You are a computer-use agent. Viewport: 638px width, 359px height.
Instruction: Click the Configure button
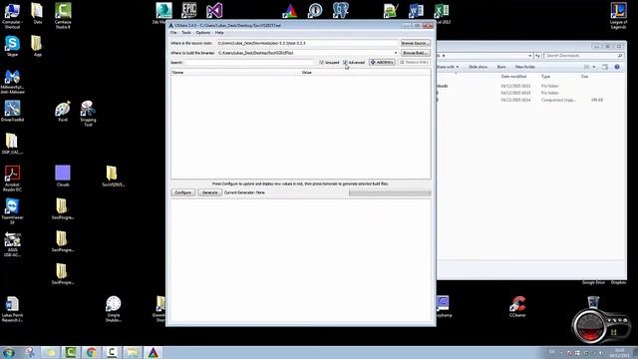point(183,192)
